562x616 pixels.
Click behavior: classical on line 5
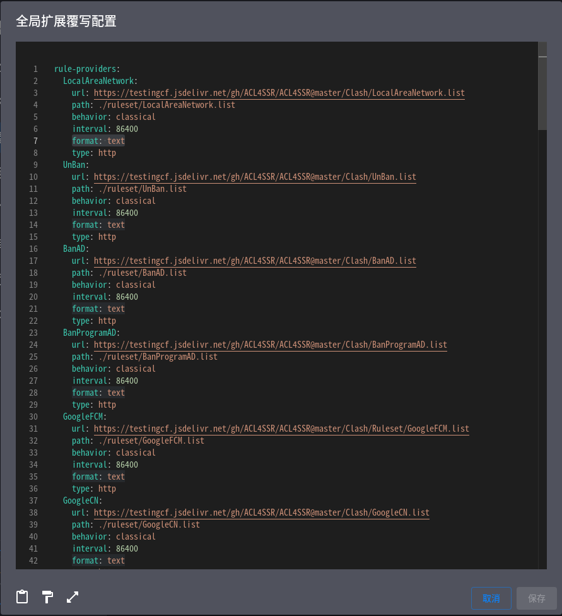pos(114,117)
